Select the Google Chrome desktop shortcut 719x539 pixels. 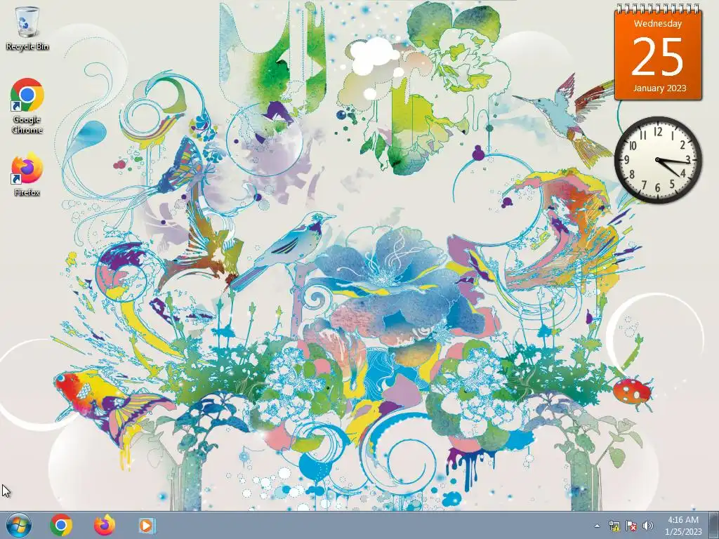pos(27,105)
